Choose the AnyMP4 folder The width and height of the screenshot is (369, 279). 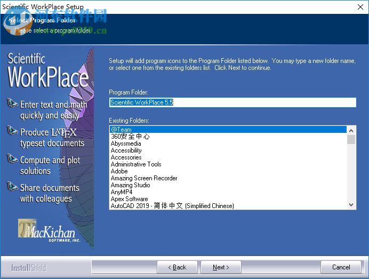tap(228, 192)
